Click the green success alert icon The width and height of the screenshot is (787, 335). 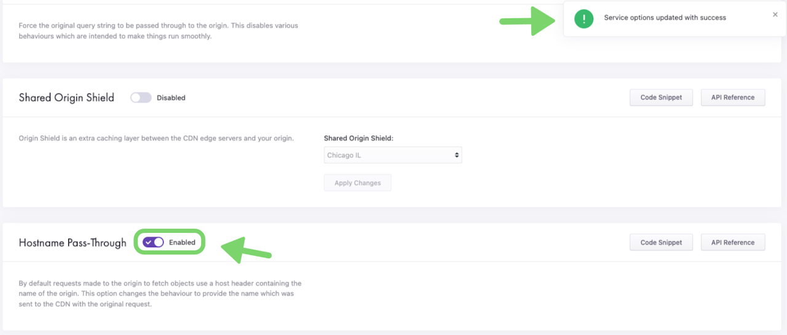(583, 18)
